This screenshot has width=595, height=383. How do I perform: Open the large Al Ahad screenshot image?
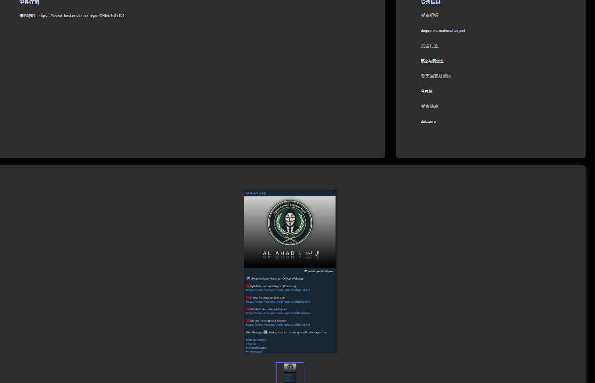290,271
